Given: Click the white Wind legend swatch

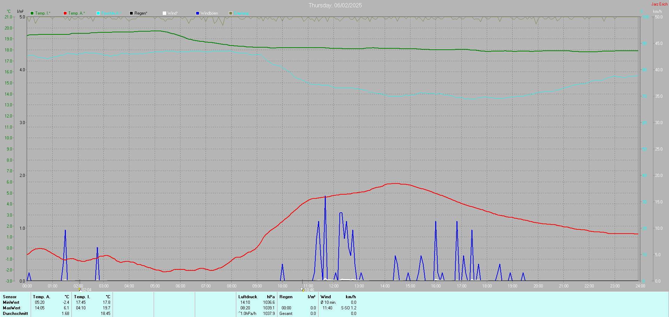Looking at the screenshot, I should (164, 13).
